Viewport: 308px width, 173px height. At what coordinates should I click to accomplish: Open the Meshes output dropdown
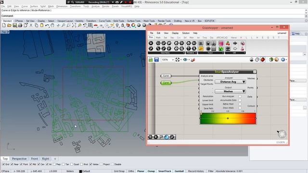(230, 91)
